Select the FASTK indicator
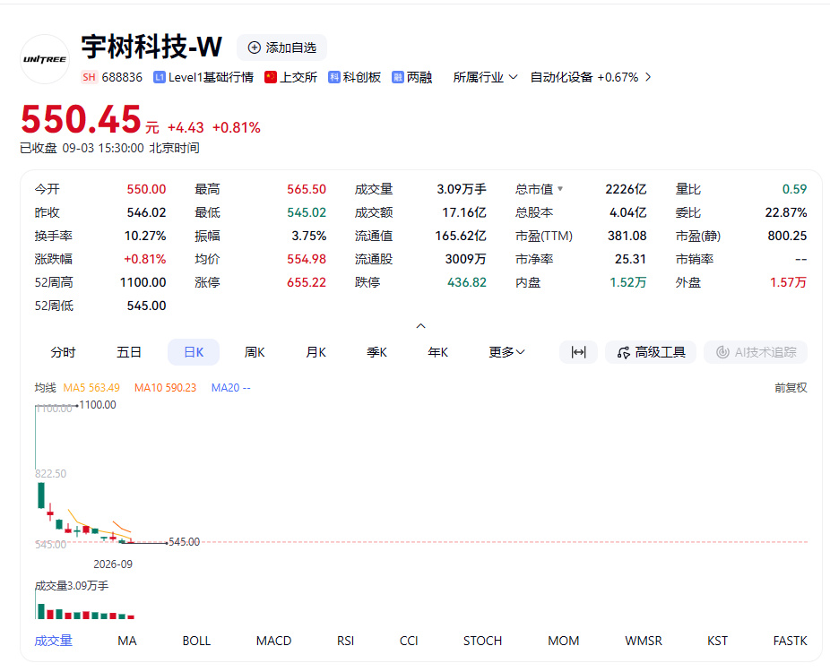The height and width of the screenshot is (672, 830). [x=791, y=641]
